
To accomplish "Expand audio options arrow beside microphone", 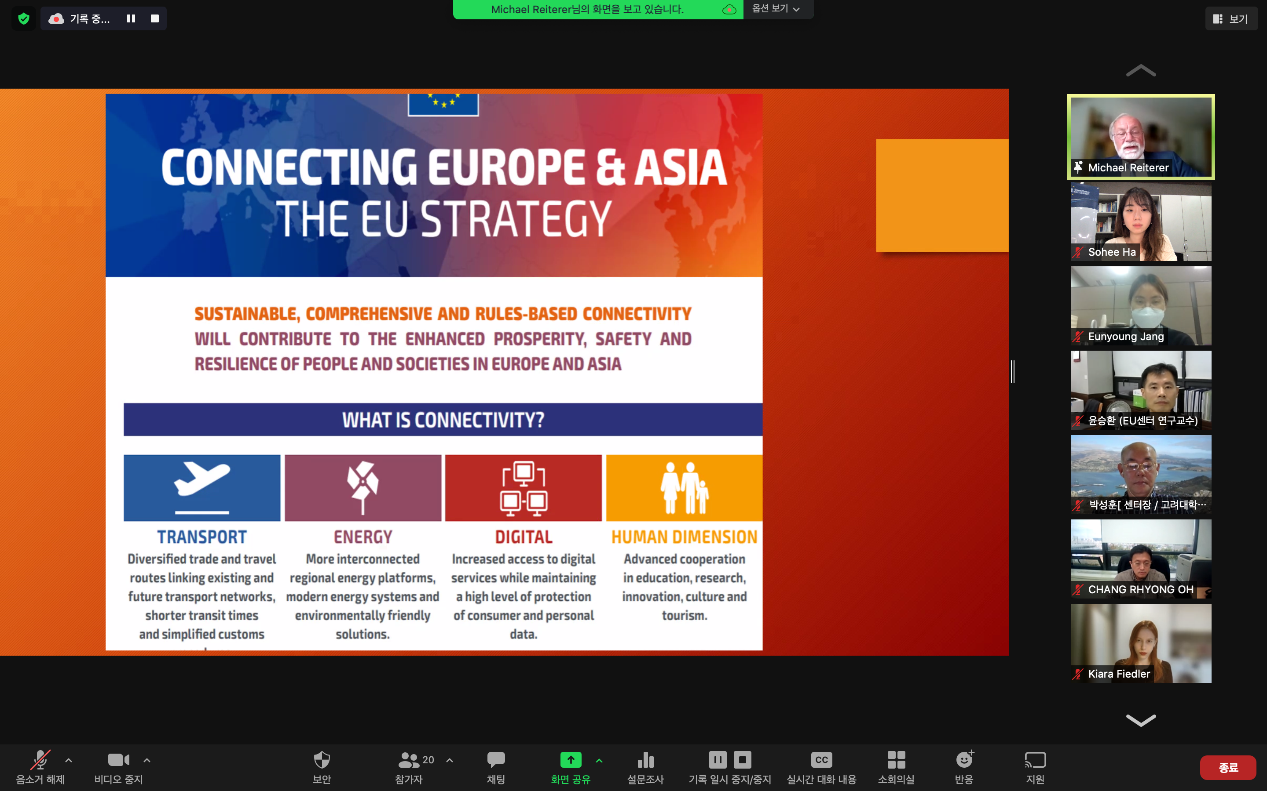I will (69, 760).
